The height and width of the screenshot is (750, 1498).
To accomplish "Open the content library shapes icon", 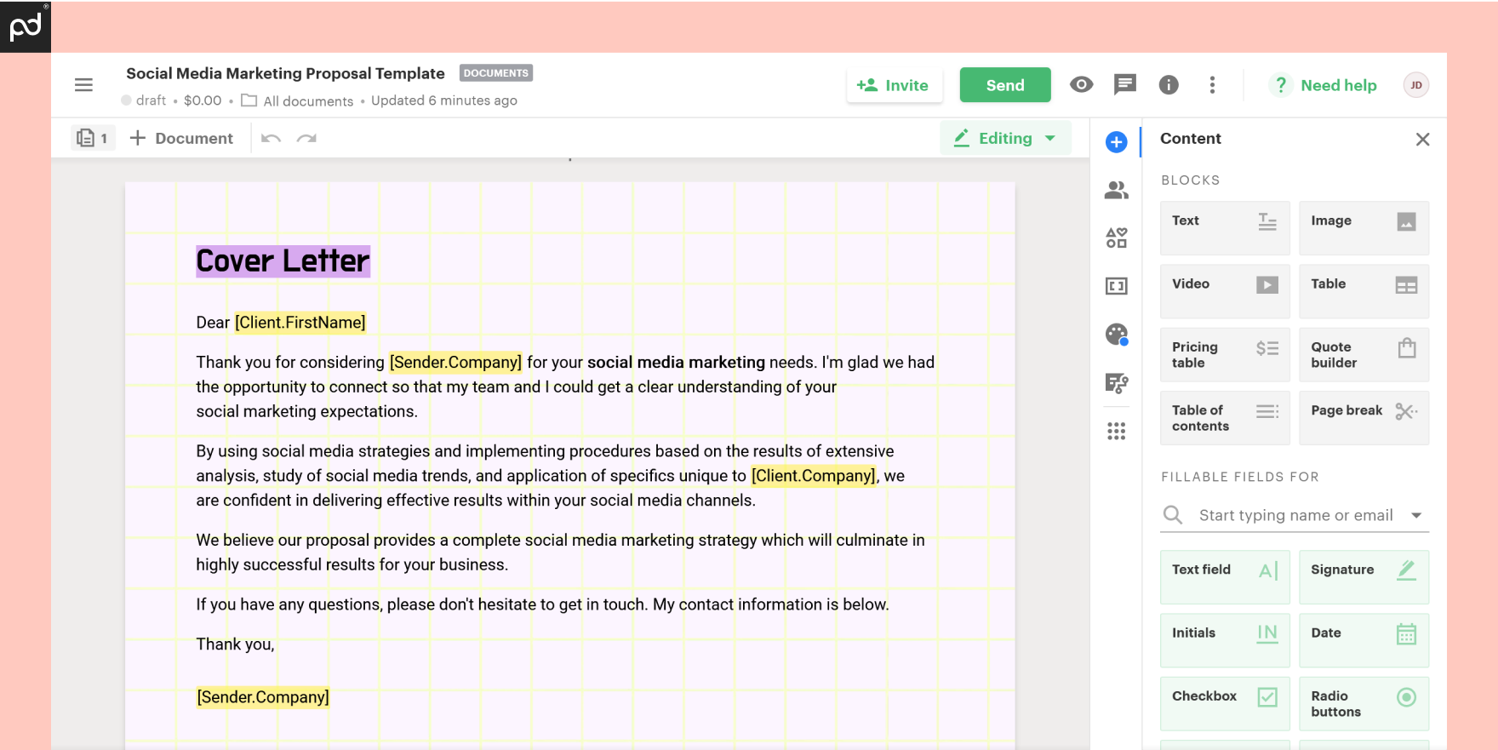I will (1116, 238).
